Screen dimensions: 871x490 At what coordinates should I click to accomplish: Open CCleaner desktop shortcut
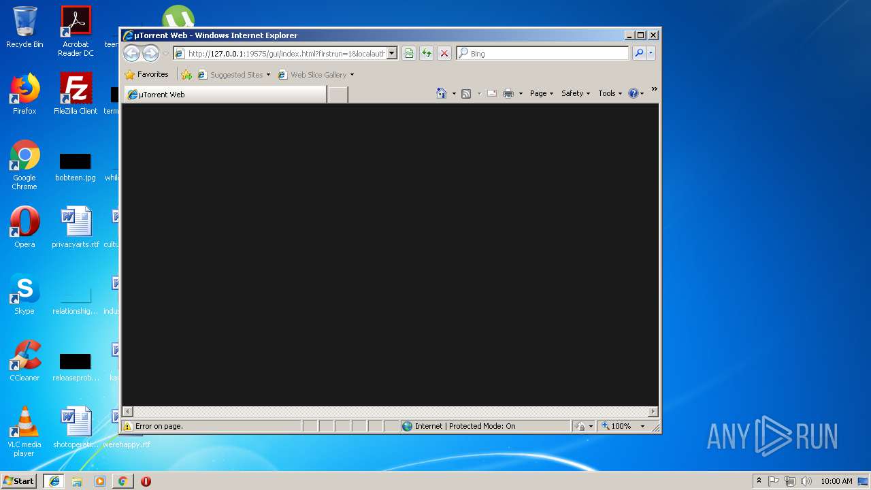coord(24,360)
